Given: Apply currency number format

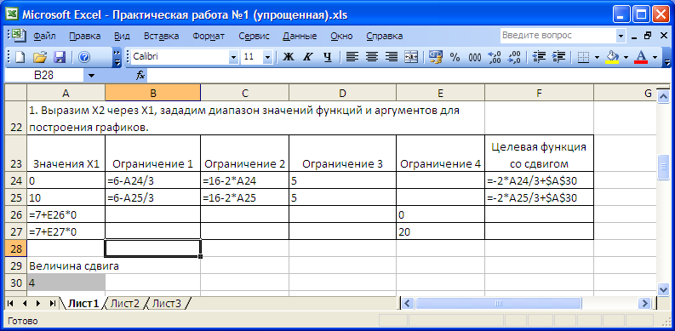Looking at the screenshot, I should (436, 57).
